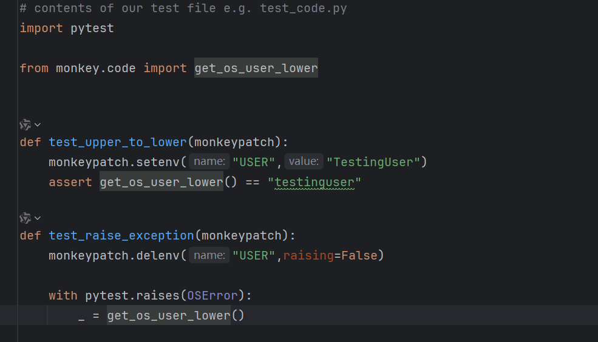This screenshot has width=598, height=342.
Task: Click get_os_user_lower in the import line
Action: [x=256, y=68]
